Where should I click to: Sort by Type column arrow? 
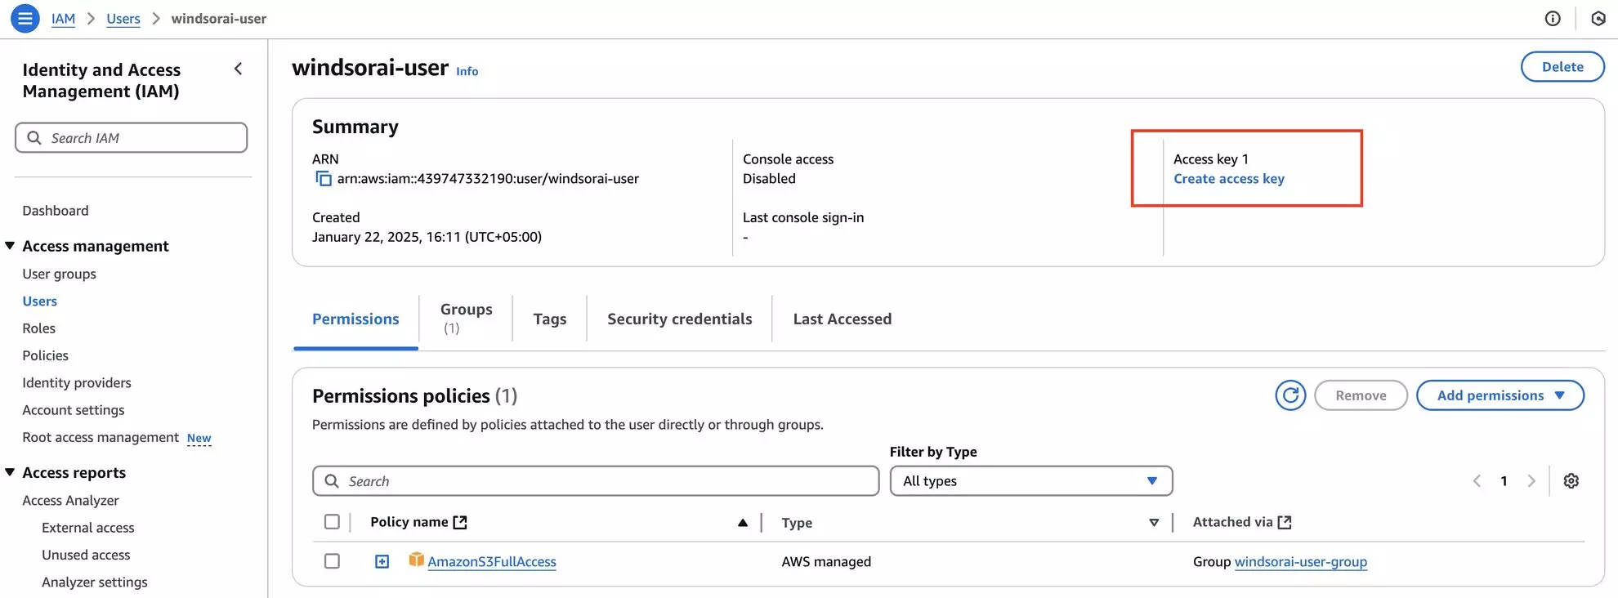(1154, 523)
